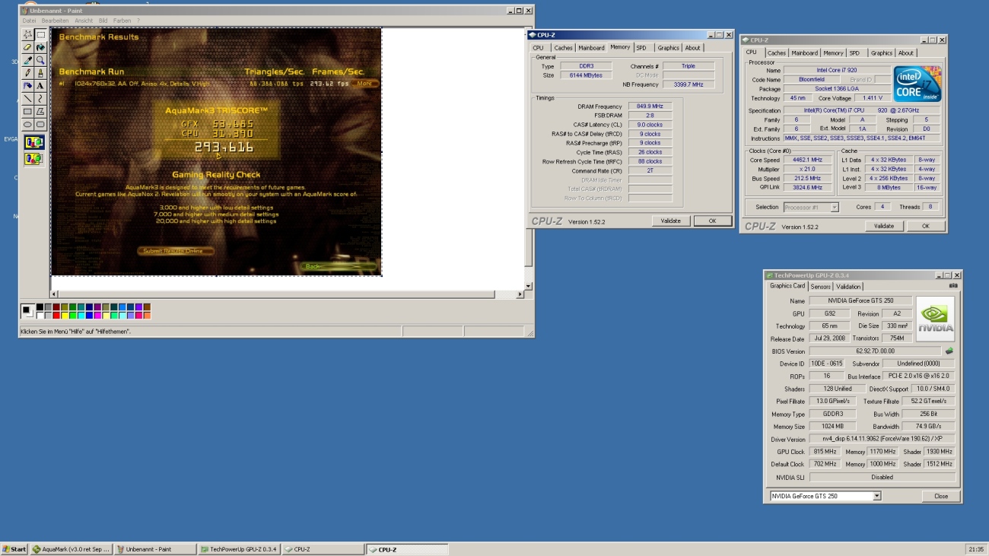The height and width of the screenshot is (556, 989).
Task: Click the NVIDIA logo in GPU-Z
Action: (935, 319)
